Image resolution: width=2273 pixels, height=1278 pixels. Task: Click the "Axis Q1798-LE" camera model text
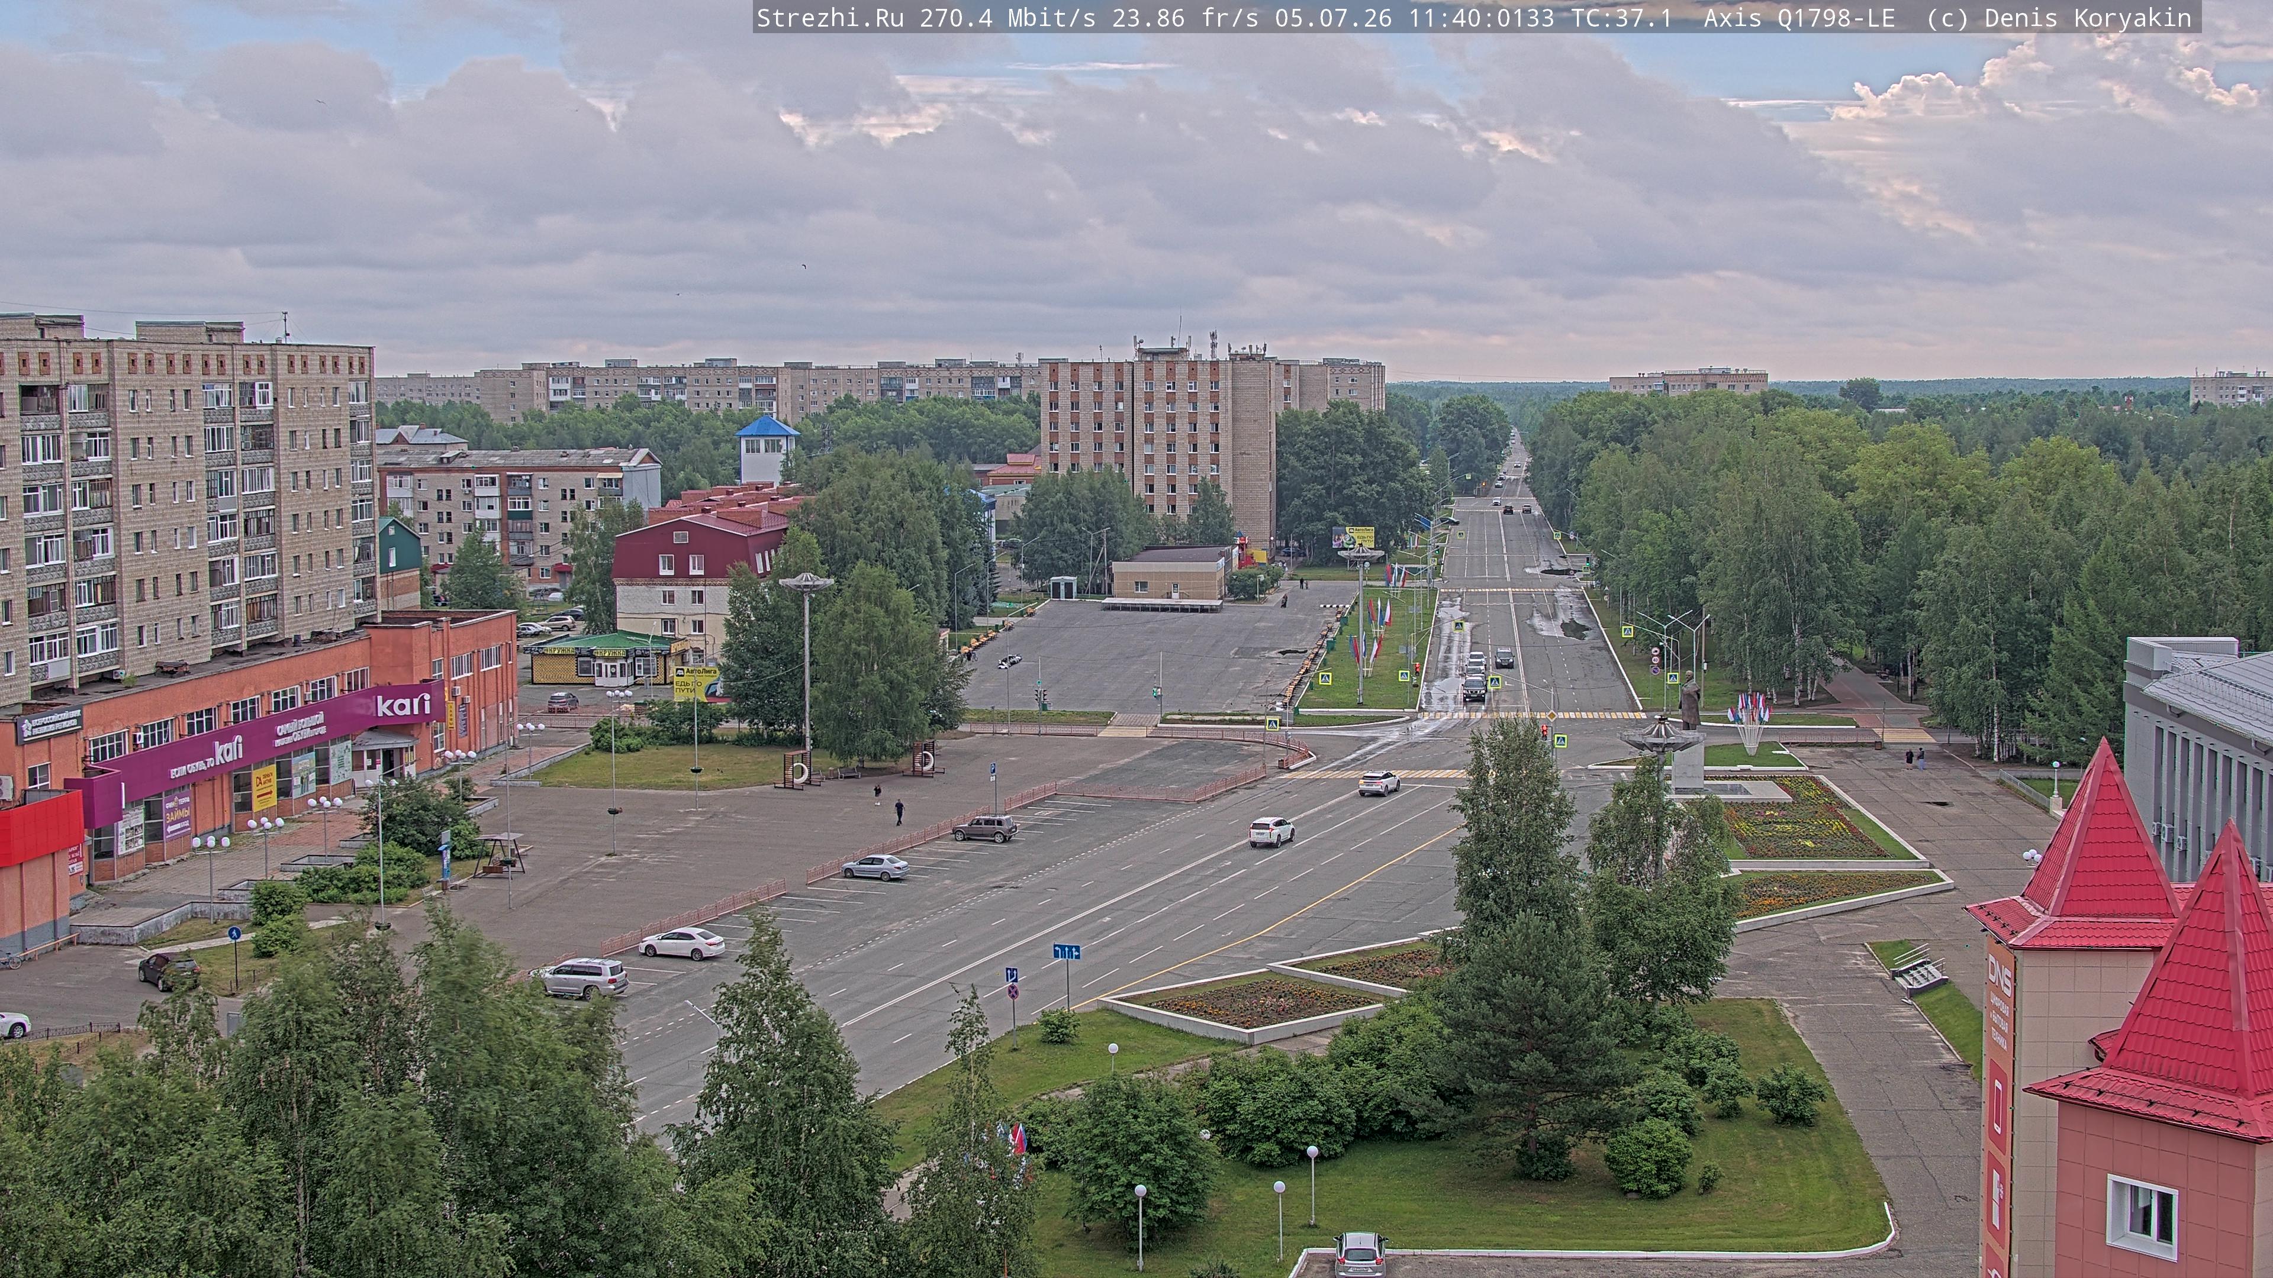coord(1799,18)
